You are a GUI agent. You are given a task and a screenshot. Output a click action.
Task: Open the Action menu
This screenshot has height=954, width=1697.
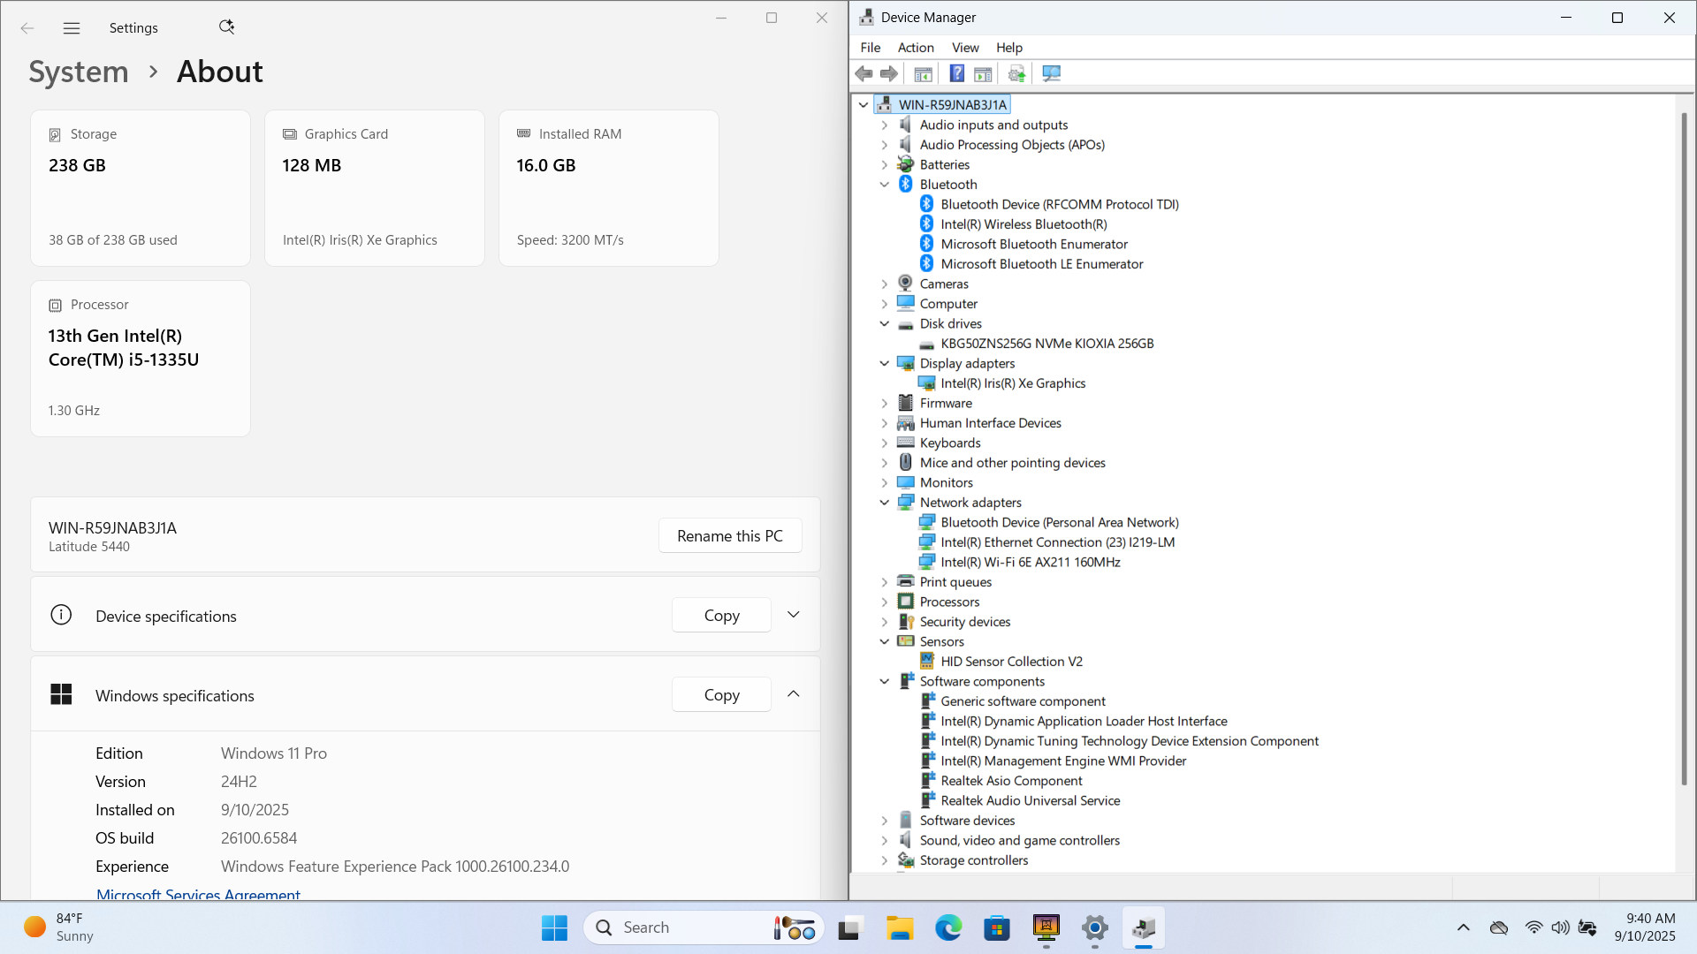pyautogui.click(x=916, y=48)
